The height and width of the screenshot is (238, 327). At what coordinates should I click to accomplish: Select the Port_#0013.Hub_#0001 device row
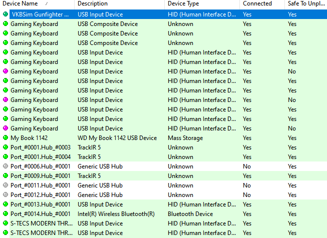pos(41,204)
